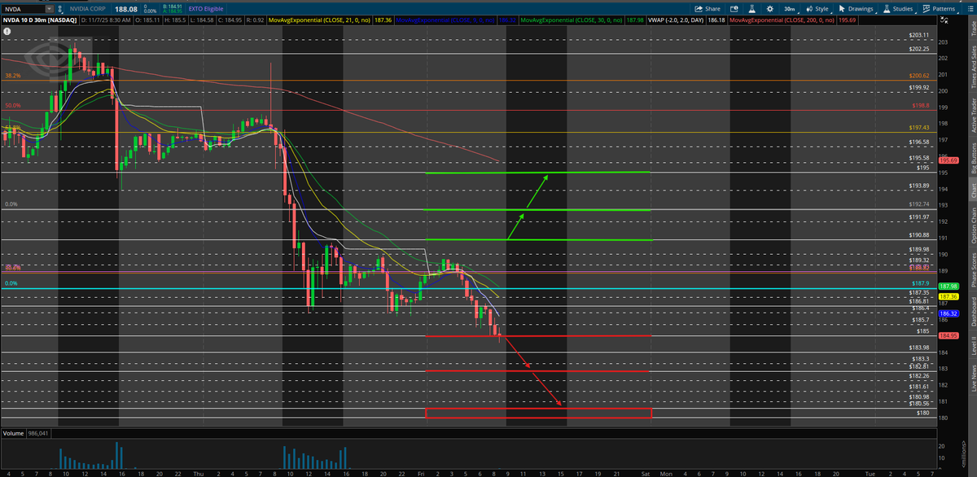This screenshot has height=477, width=977.
Task: Click the info icon at chart top-left
Action: pos(7,30)
